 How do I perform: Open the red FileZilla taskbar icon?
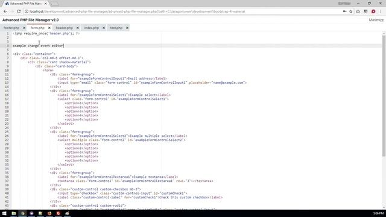(59, 213)
